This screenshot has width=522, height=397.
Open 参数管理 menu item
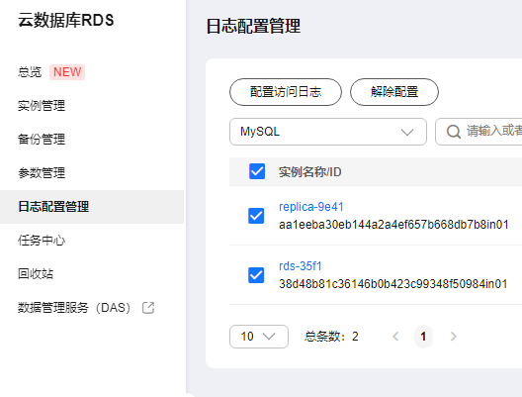click(42, 172)
